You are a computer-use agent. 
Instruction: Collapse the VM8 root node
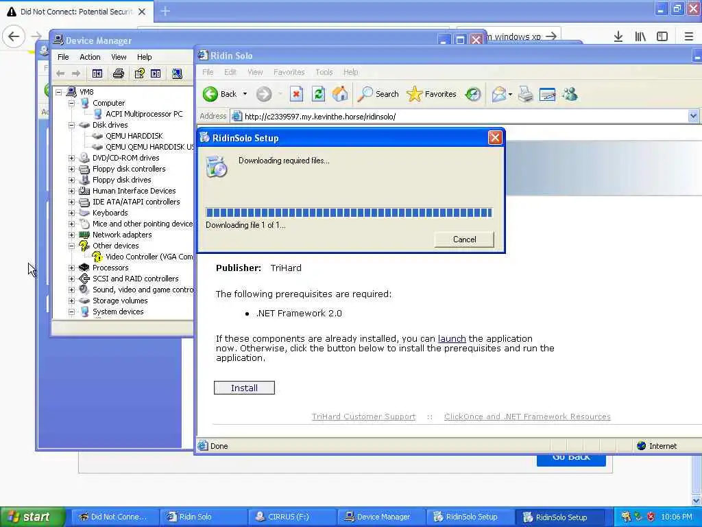59,92
